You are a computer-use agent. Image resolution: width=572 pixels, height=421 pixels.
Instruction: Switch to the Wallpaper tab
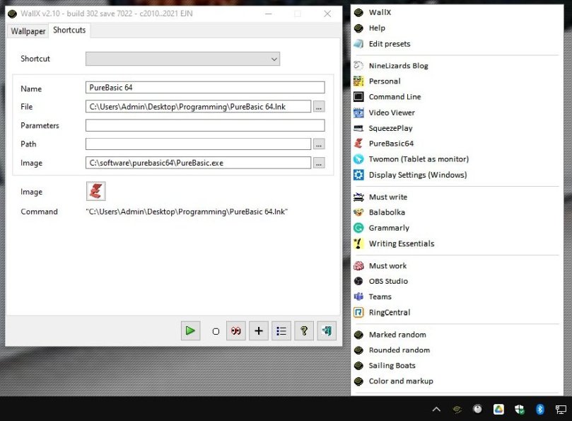click(28, 31)
